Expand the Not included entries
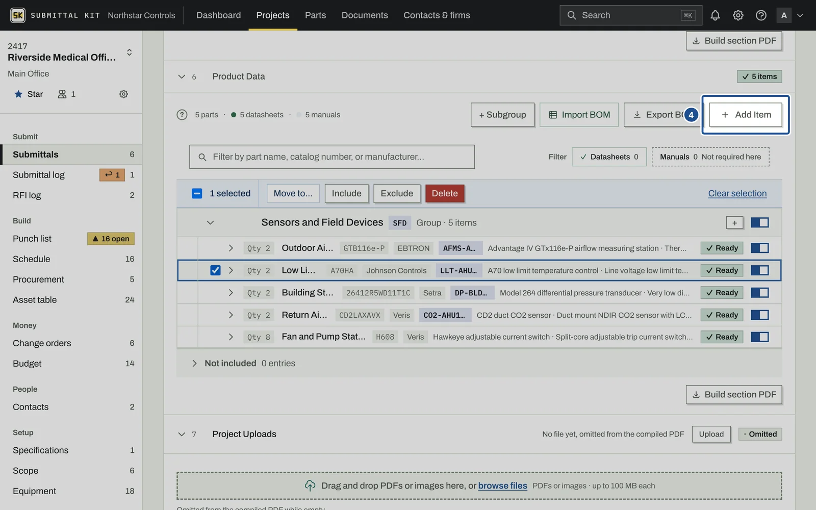 pyautogui.click(x=194, y=363)
